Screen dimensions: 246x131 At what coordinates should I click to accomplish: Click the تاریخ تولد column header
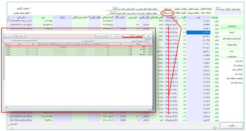click(x=171, y=17)
